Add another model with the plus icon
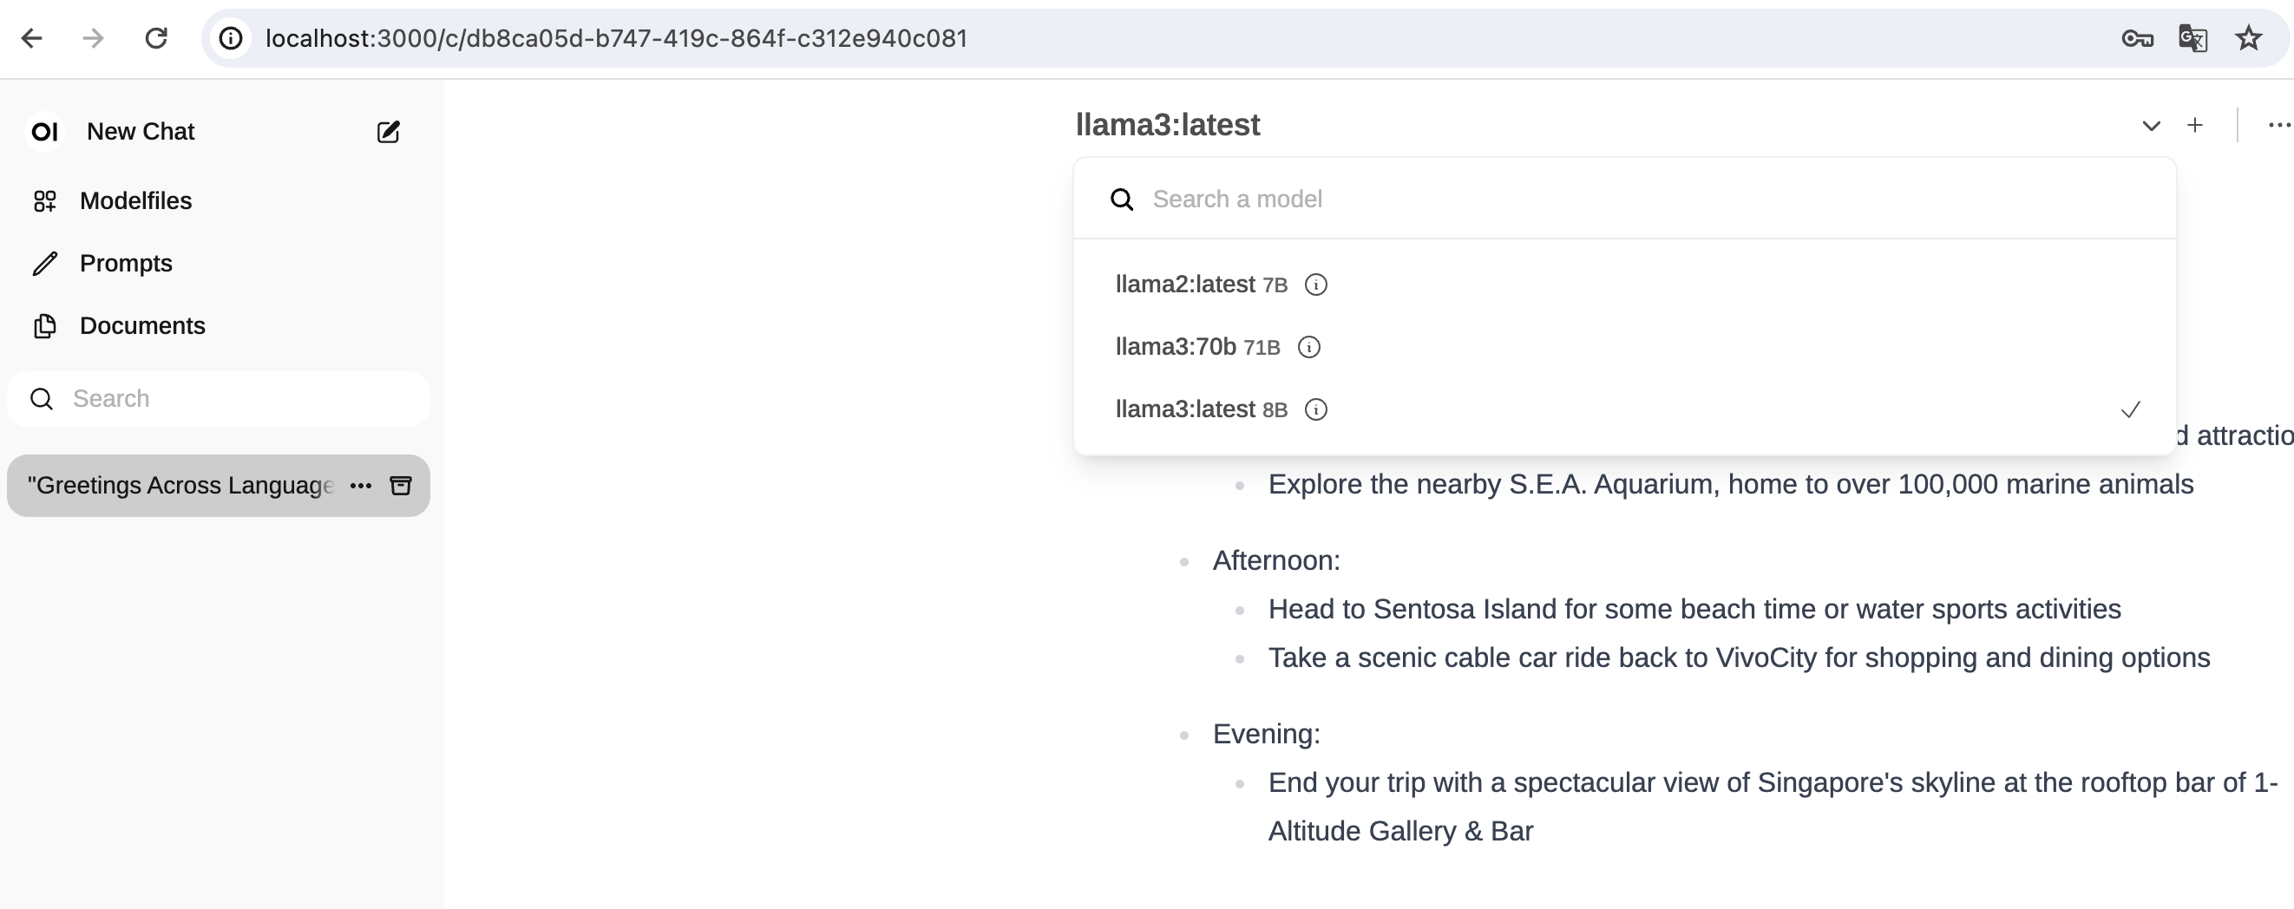Screen dimensions: 2294x909 point(2195,126)
